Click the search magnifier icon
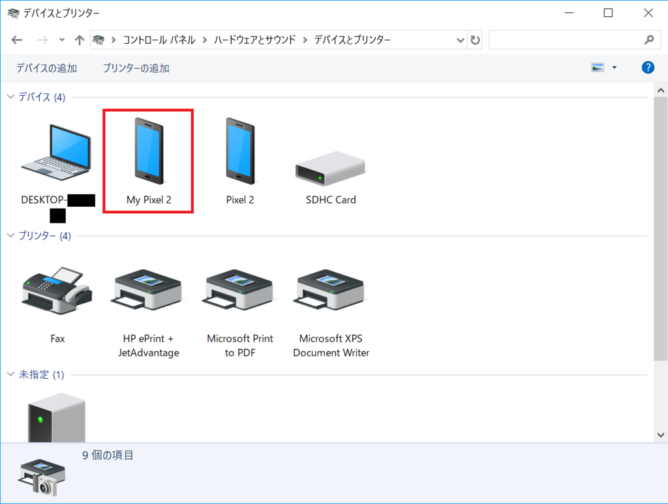Screen dimensions: 668x504 pyautogui.click(x=649, y=40)
